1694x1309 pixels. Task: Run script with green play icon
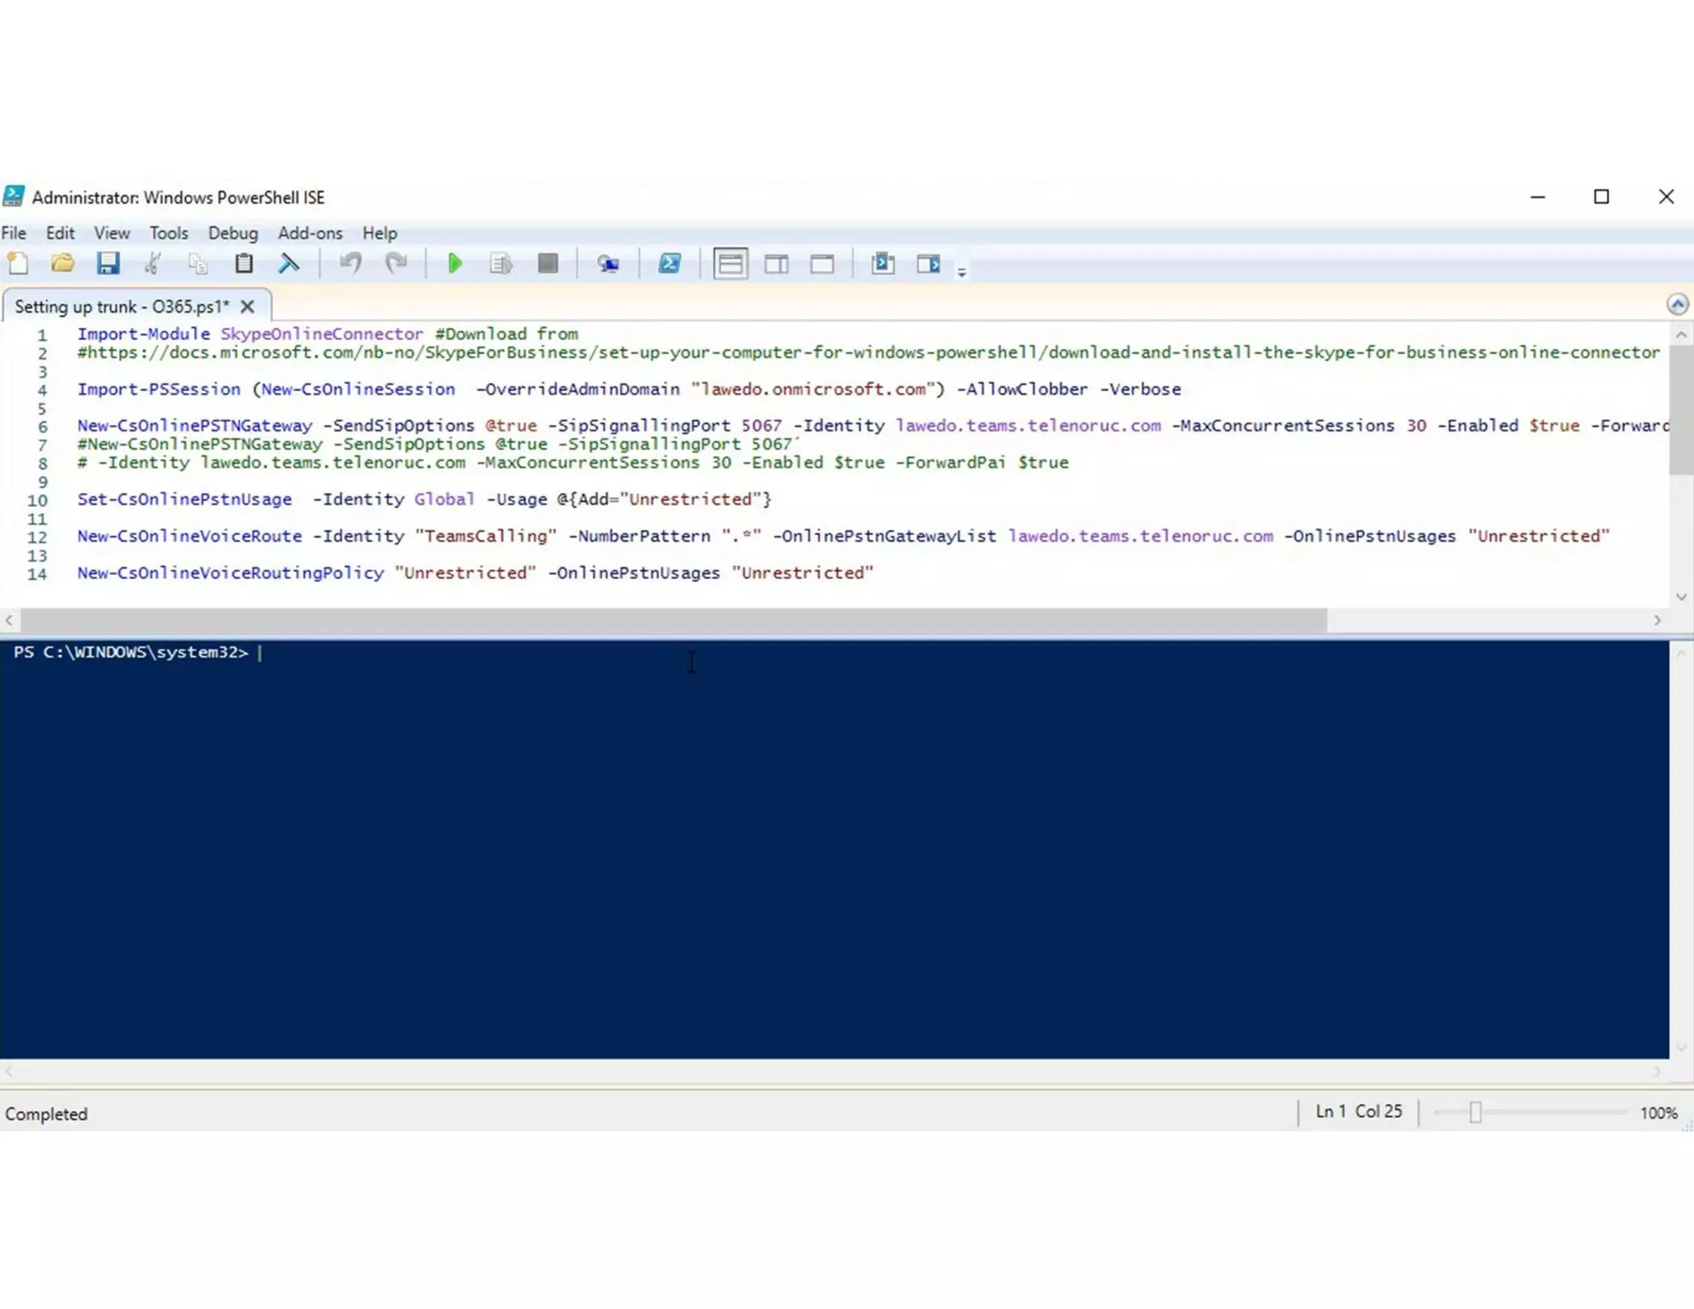(454, 264)
